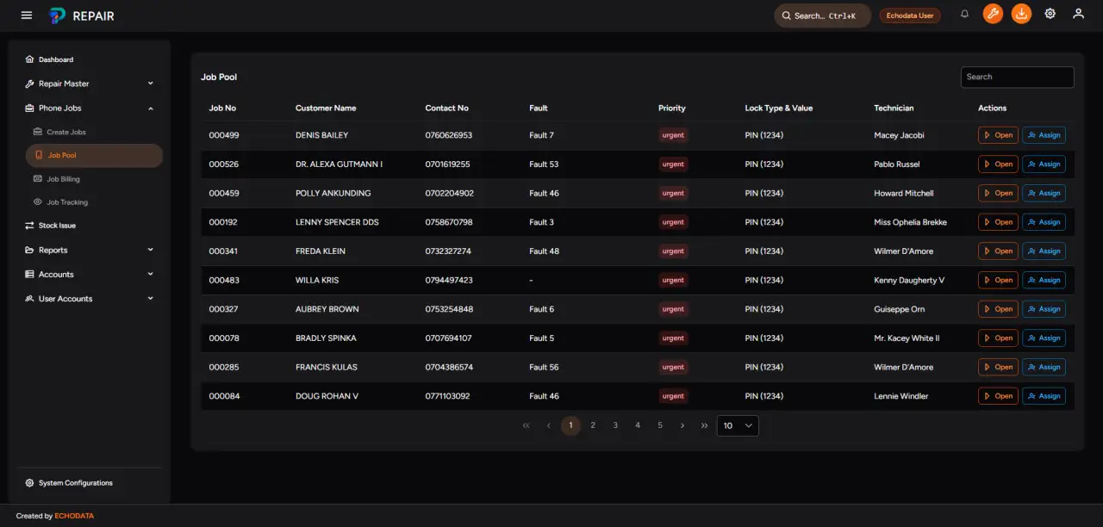Image resolution: width=1103 pixels, height=527 pixels.
Task: Open job 000084 for Doug Rohan V
Action: click(998, 396)
